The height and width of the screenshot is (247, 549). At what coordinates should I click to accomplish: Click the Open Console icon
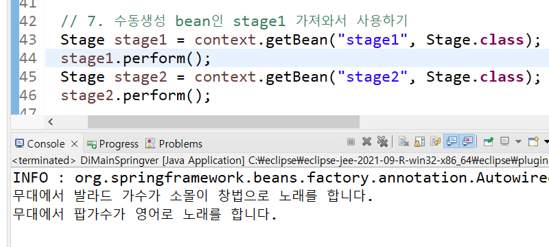(533, 142)
